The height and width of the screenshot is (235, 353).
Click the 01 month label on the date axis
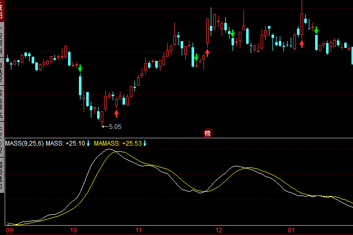coord(291,230)
